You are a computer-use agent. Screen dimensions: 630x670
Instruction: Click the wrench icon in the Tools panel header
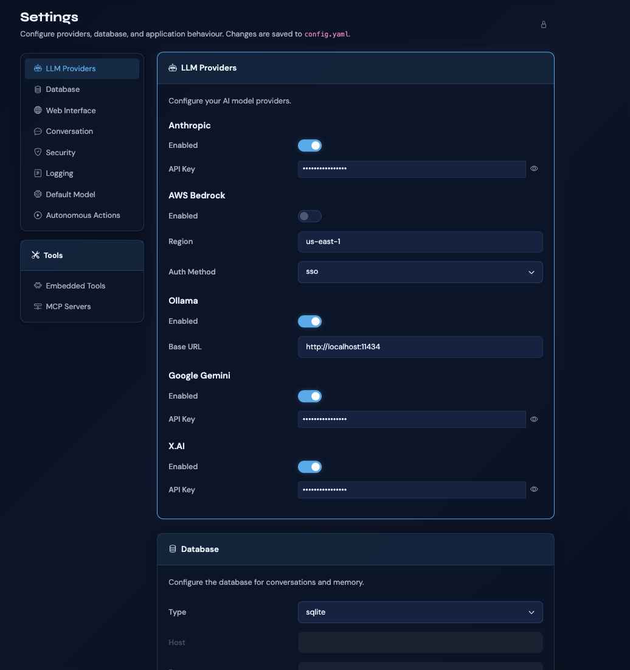(35, 255)
